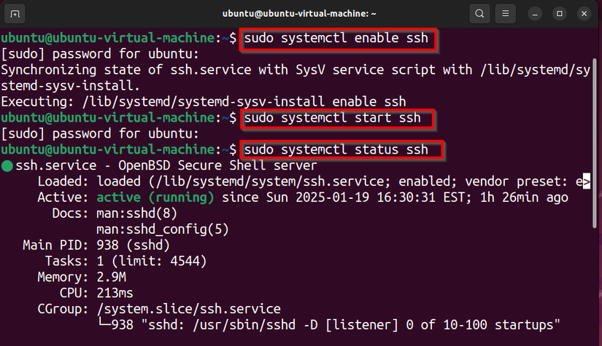The width and height of the screenshot is (602, 346).
Task: Click the "sudo systemctl enable ssh" command
Action: [x=336, y=38]
